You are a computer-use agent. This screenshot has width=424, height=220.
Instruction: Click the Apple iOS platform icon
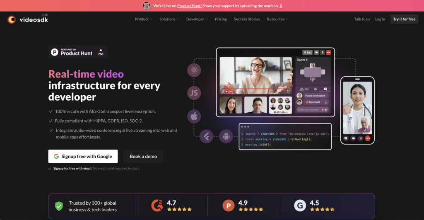pyautogui.click(x=194, y=116)
